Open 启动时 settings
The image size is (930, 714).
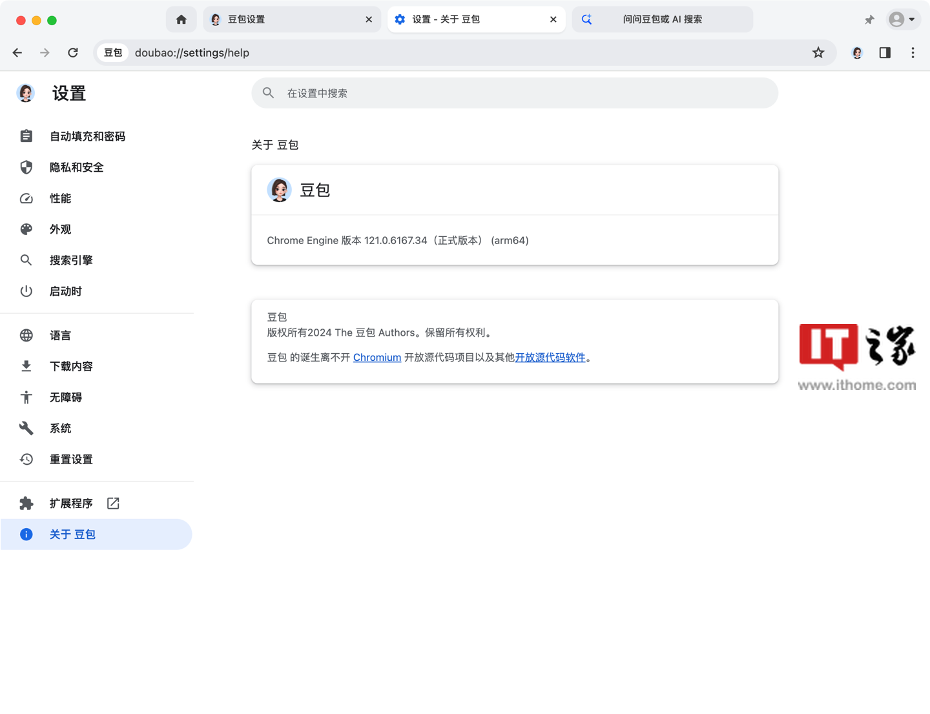click(97, 291)
